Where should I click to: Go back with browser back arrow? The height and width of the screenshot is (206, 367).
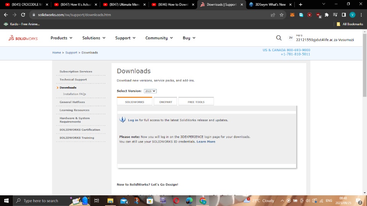pyautogui.click(x=6, y=15)
